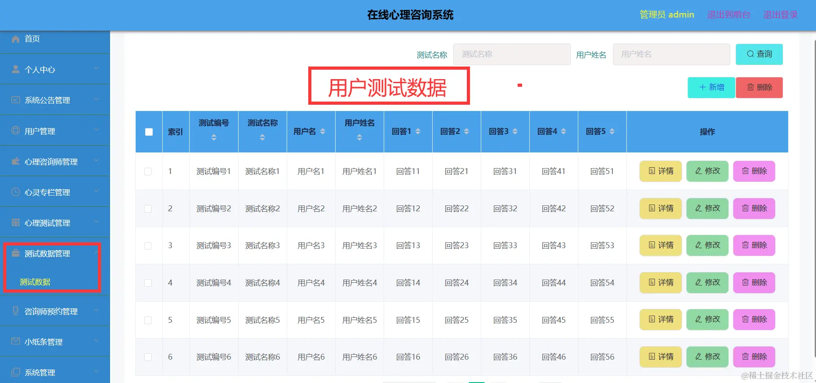Check the checkbox for row 测试编号5
This screenshot has height=383, width=816.
coord(148,320)
